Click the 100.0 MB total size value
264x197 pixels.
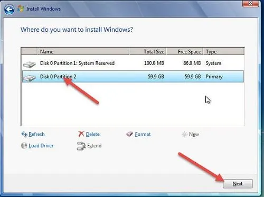(x=154, y=63)
